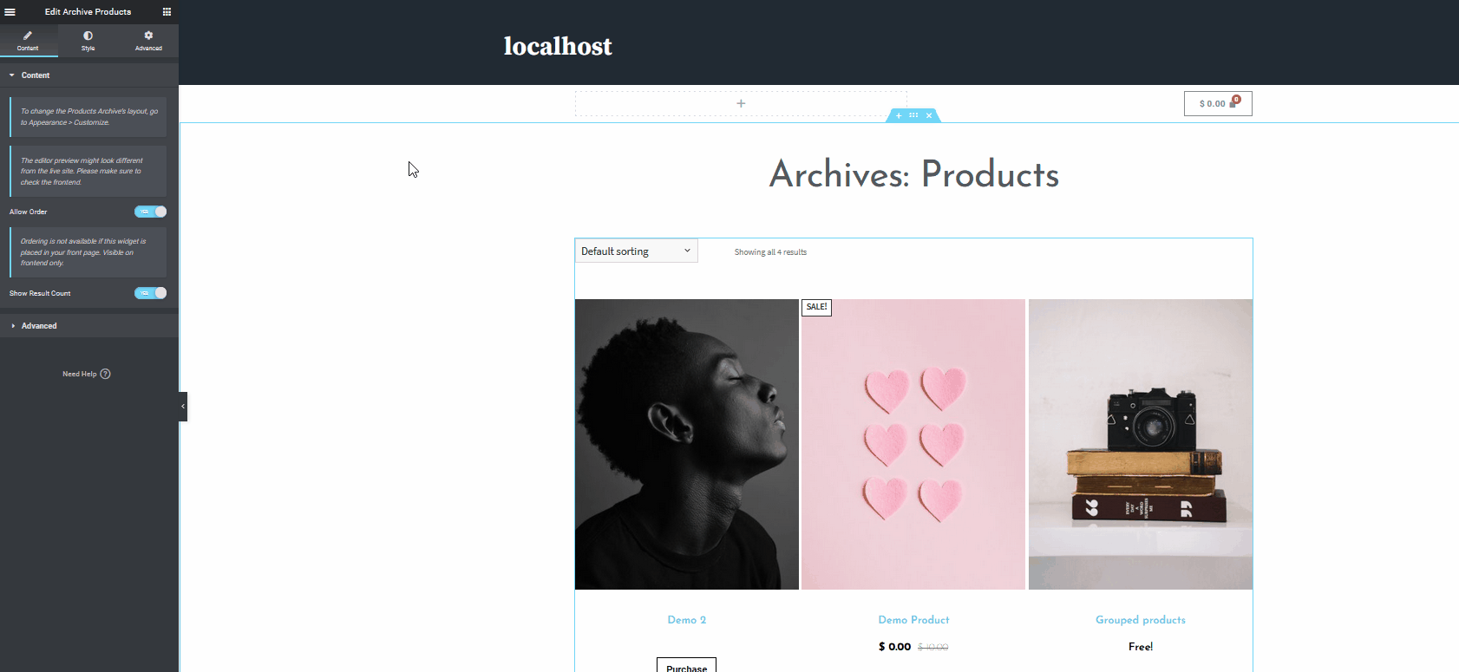Open the cart showing $ 0.00
Image resolution: width=1459 pixels, height=672 pixels.
[1218, 103]
